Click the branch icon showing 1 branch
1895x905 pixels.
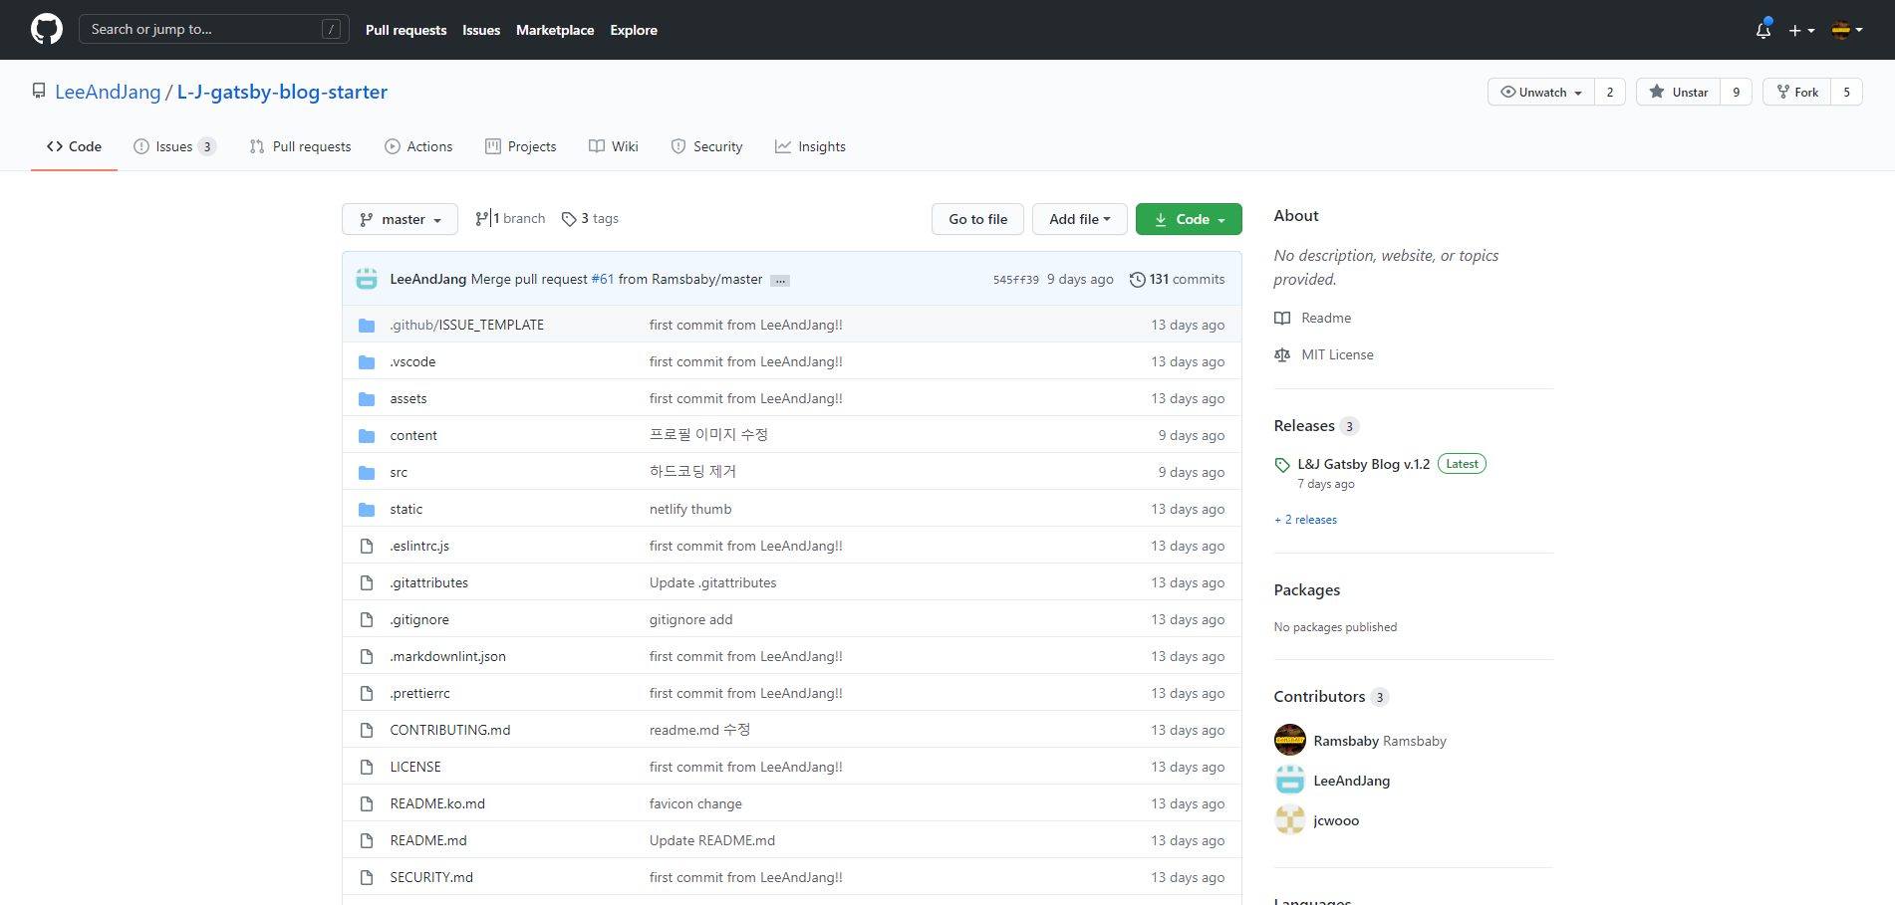pos(482,219)
